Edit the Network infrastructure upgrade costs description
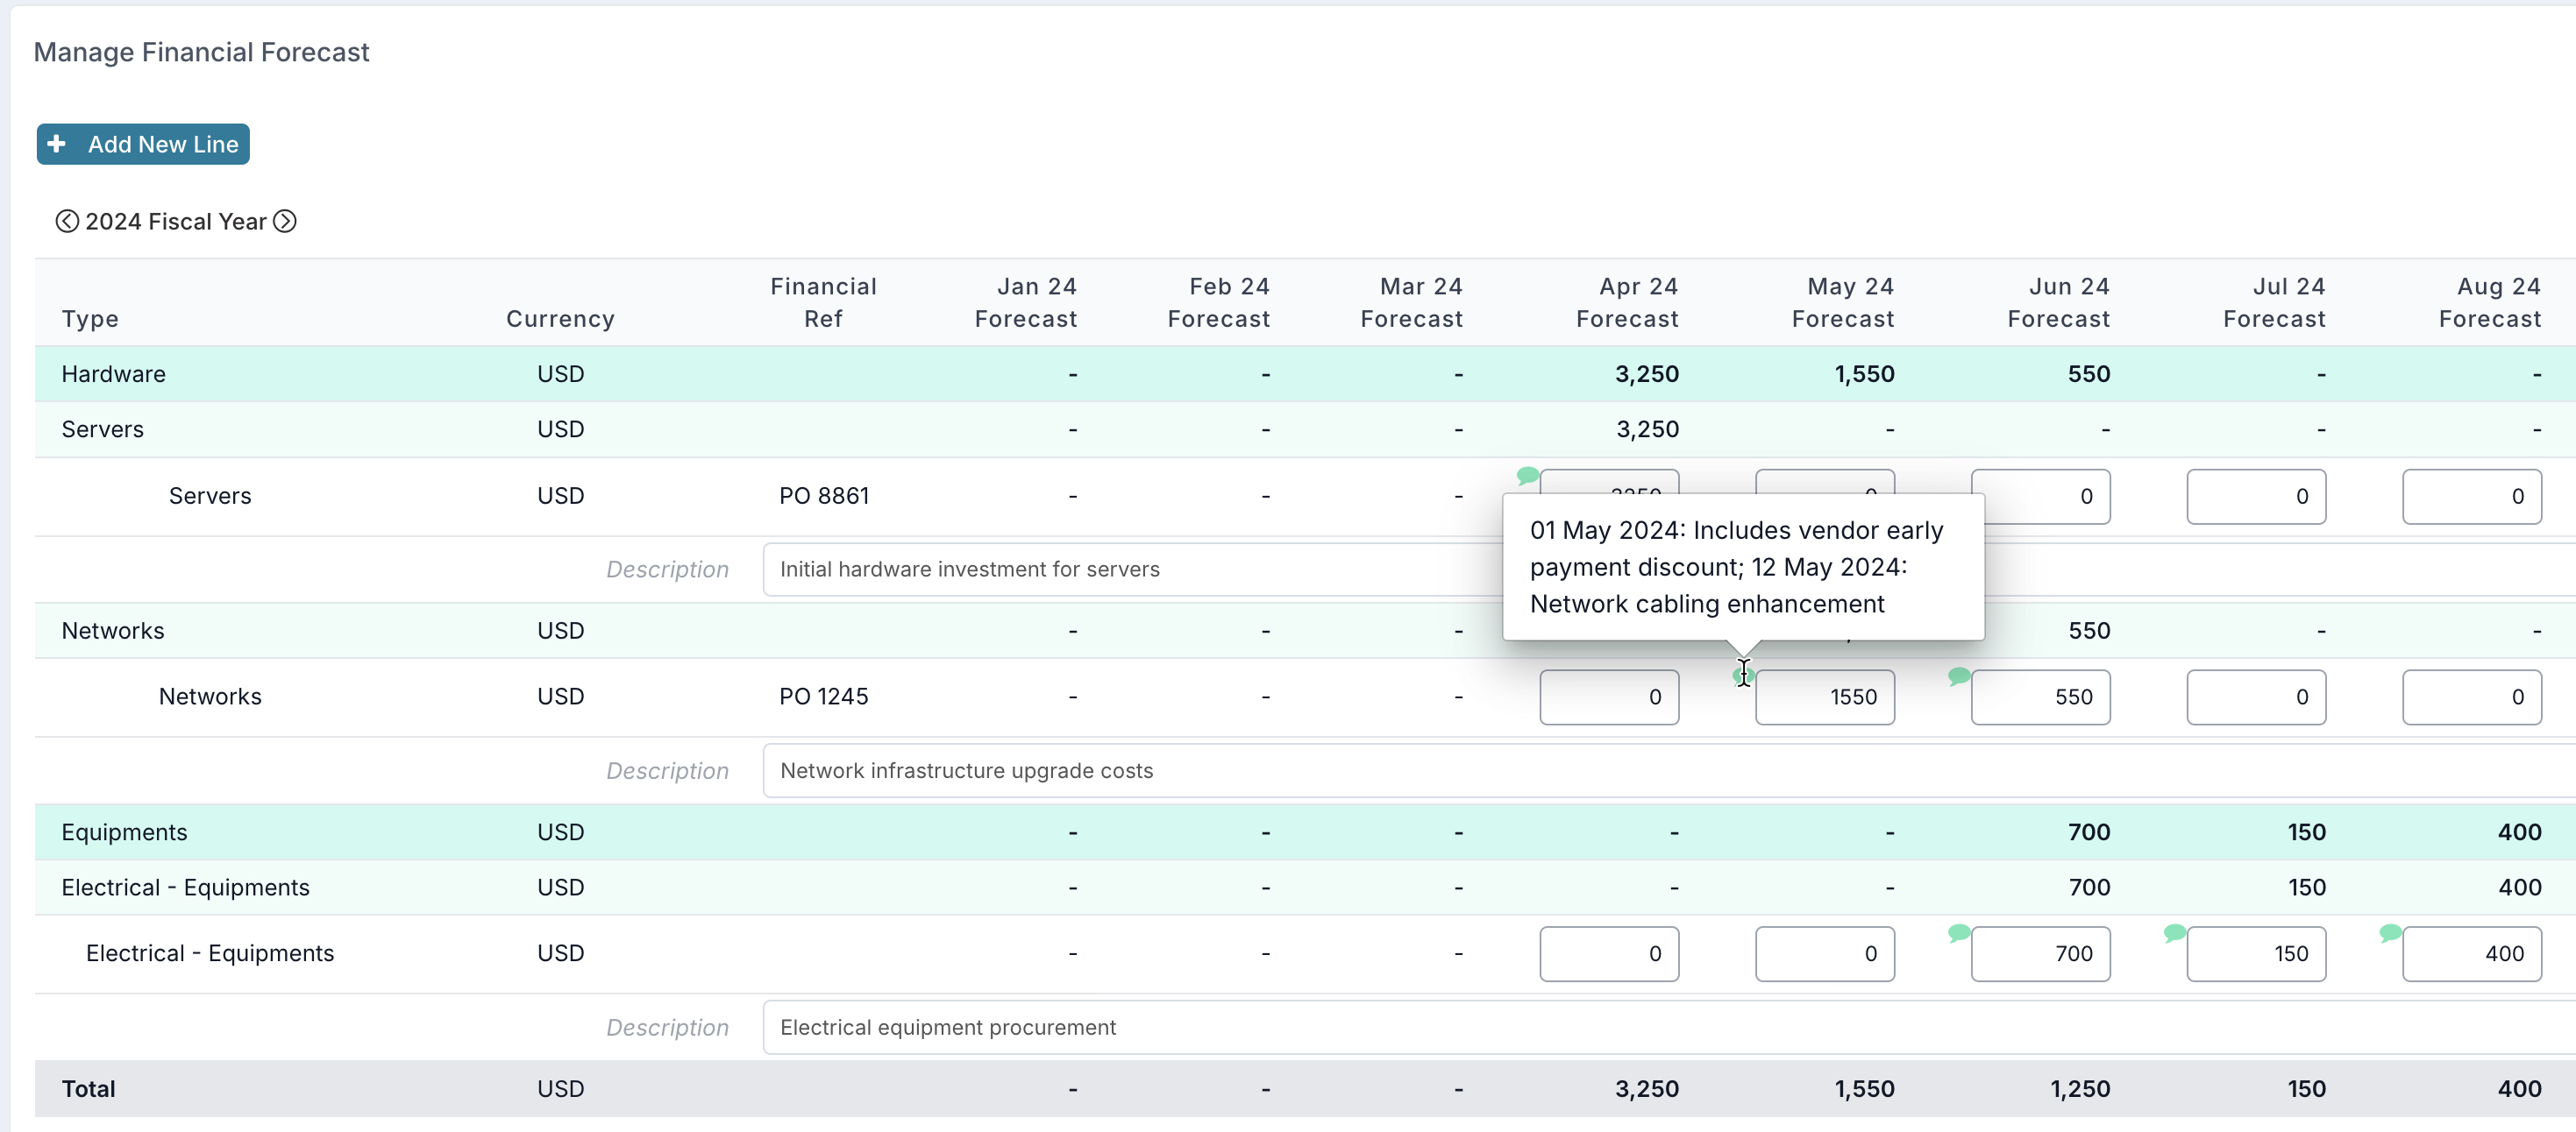The width and height of the screenshot is (2576, 1132). [1669, 771]
